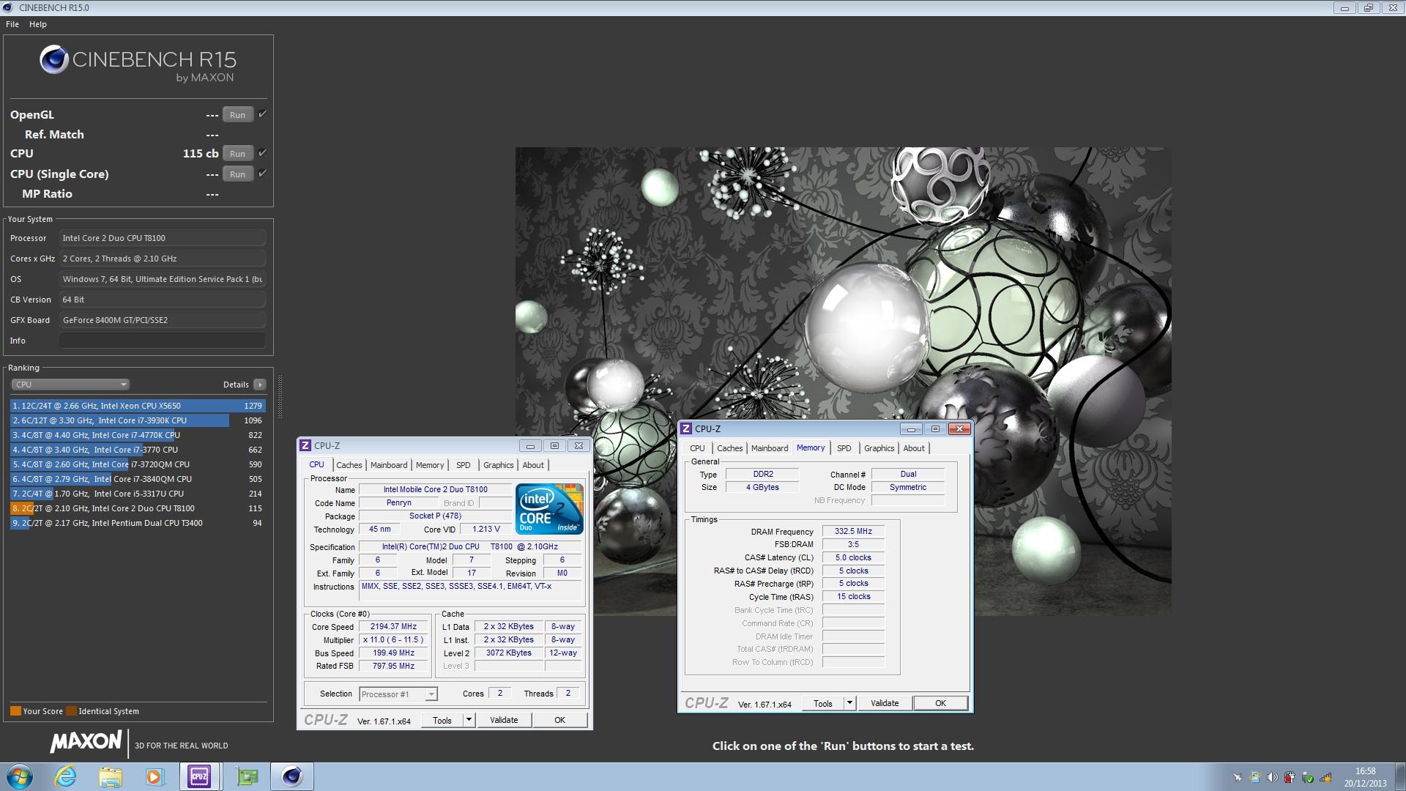The height and width of the screenshot is (791, 1406).
Task: Open Internet Explorer from the taskbar
Action: click(x=66, y=776)
